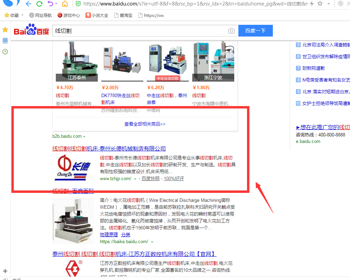Open the 收藏 favorites menu
Image resolution: width=350 pixels, height=280 pixels.
tap(12, 15)
